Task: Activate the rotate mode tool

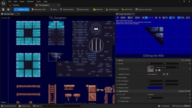Action: pos(149,18)
